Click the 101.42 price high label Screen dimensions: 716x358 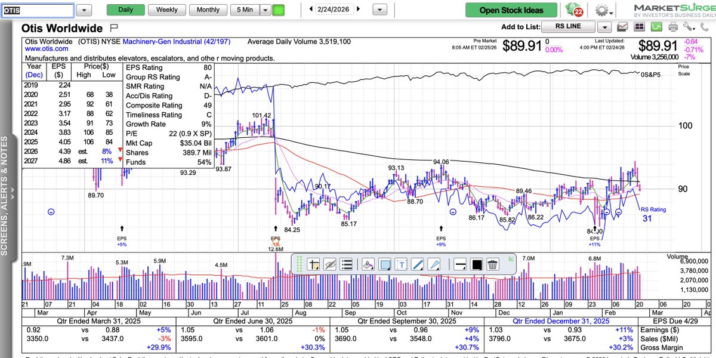click(x=261, y=115)
